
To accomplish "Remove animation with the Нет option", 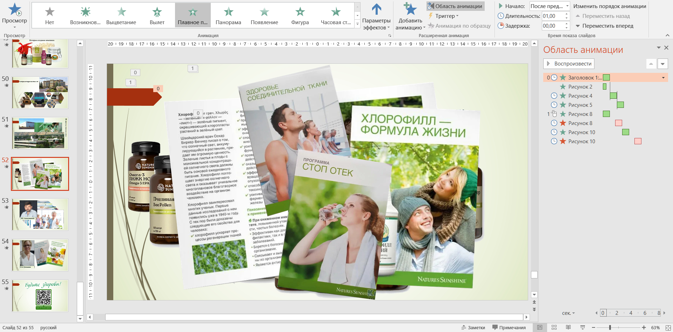I will point(49,16).
